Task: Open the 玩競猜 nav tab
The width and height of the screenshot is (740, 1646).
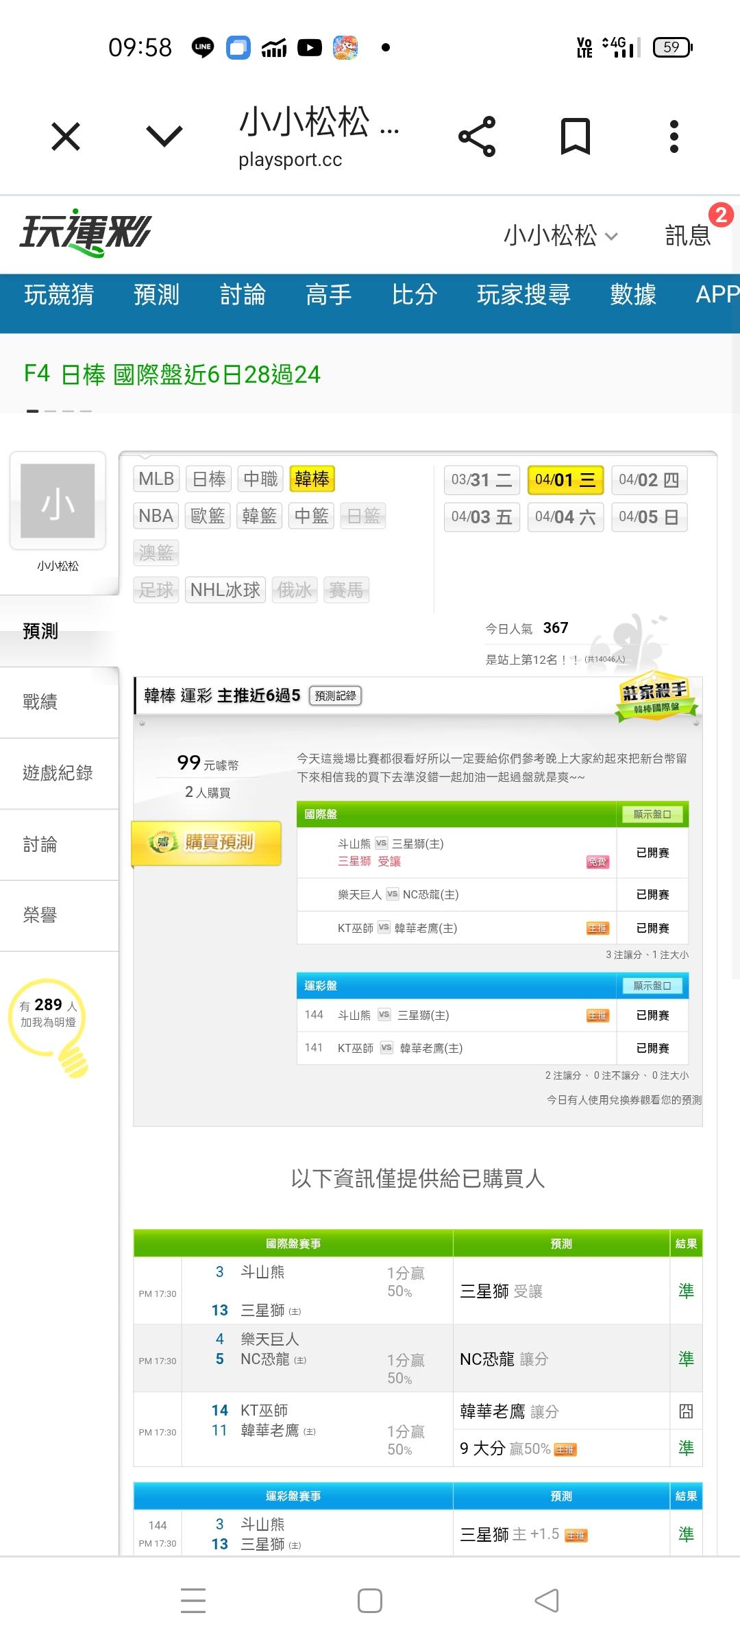Action: pos(59,294)
